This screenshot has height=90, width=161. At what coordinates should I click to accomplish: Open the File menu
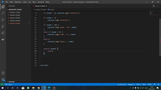(x=7, y=2)
